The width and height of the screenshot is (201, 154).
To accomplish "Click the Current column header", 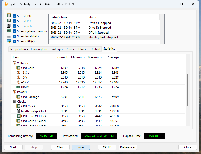I will tap(60, 57).
